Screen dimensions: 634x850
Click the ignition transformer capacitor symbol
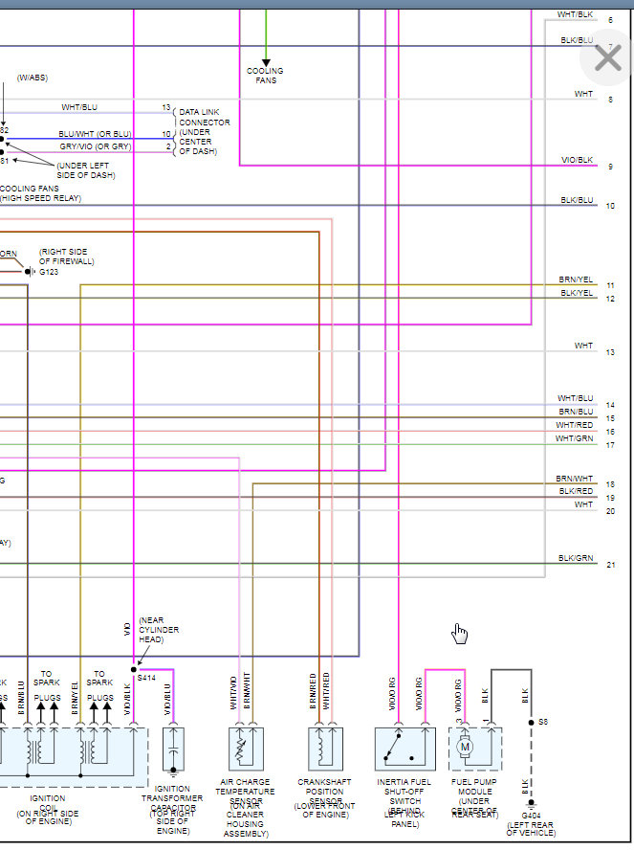pos(173,749)
